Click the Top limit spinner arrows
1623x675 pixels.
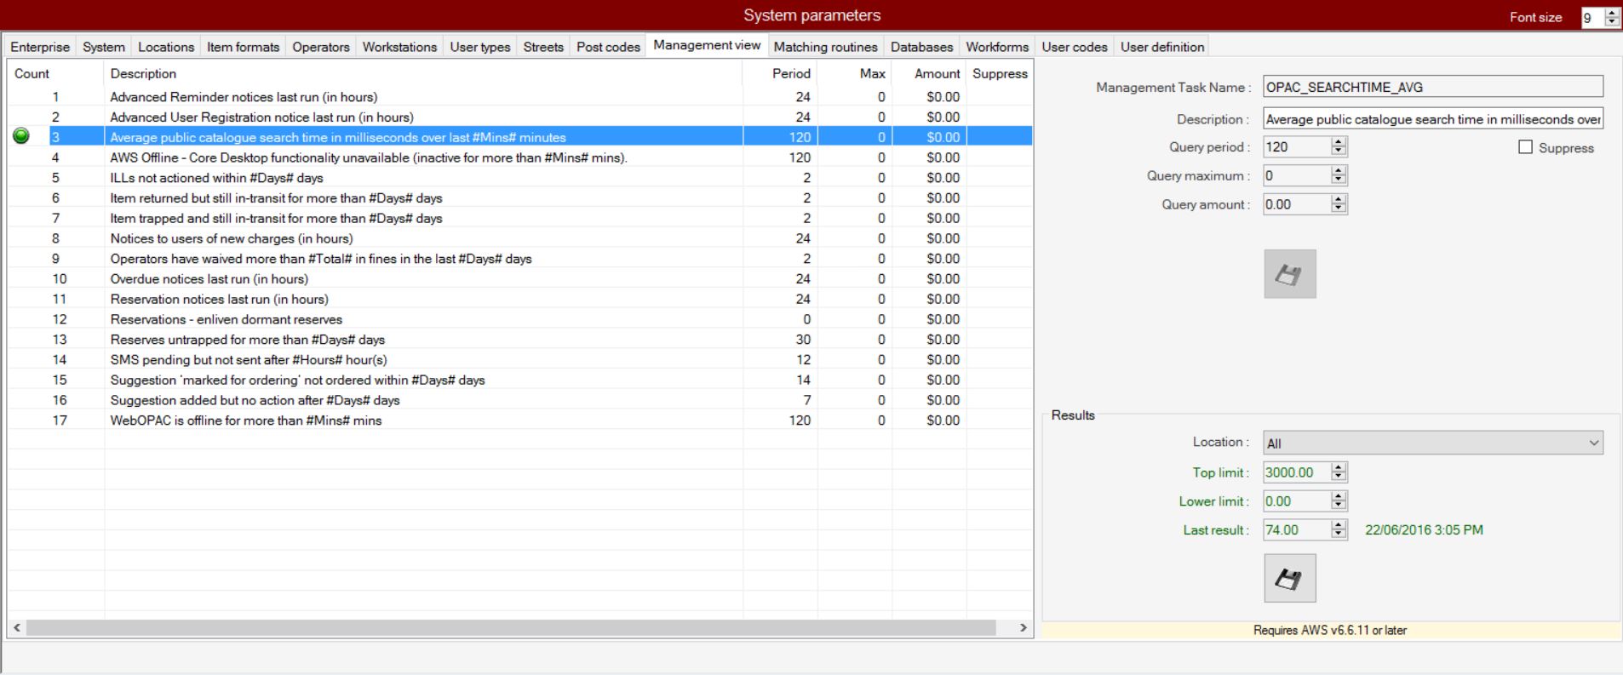pyautogui.click(x=1339, y=472)
